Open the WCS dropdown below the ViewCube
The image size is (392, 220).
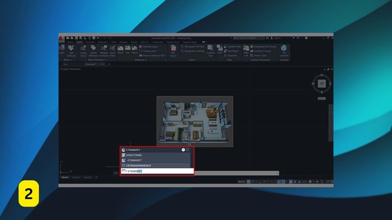point(321,98)
